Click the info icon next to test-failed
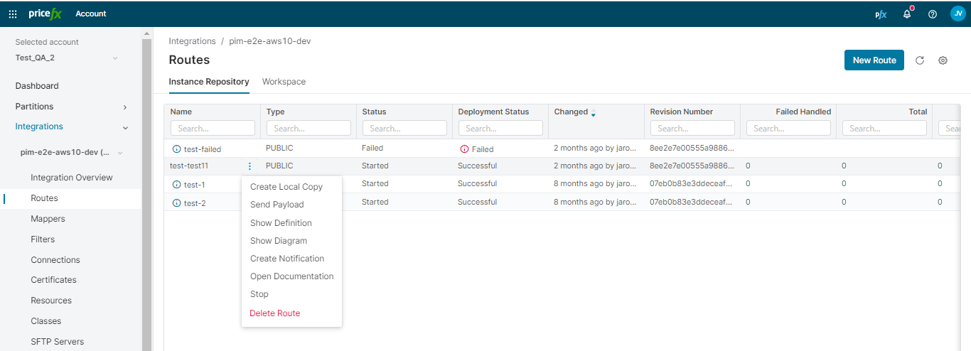The height and width of the screenshot is (351, 971). point(177,149)
